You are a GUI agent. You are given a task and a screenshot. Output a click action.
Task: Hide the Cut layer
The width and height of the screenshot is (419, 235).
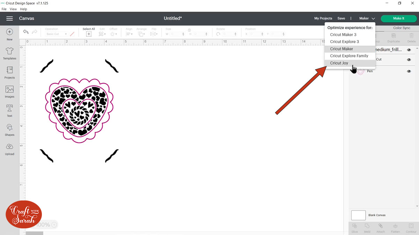pos(409,60)
